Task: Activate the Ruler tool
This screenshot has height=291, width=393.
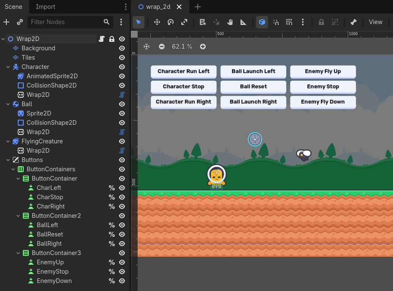Action: click(243, 22)
